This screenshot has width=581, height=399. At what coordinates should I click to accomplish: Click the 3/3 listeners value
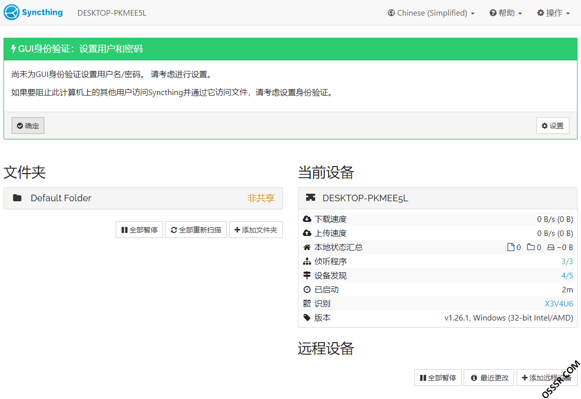point(567,262)
